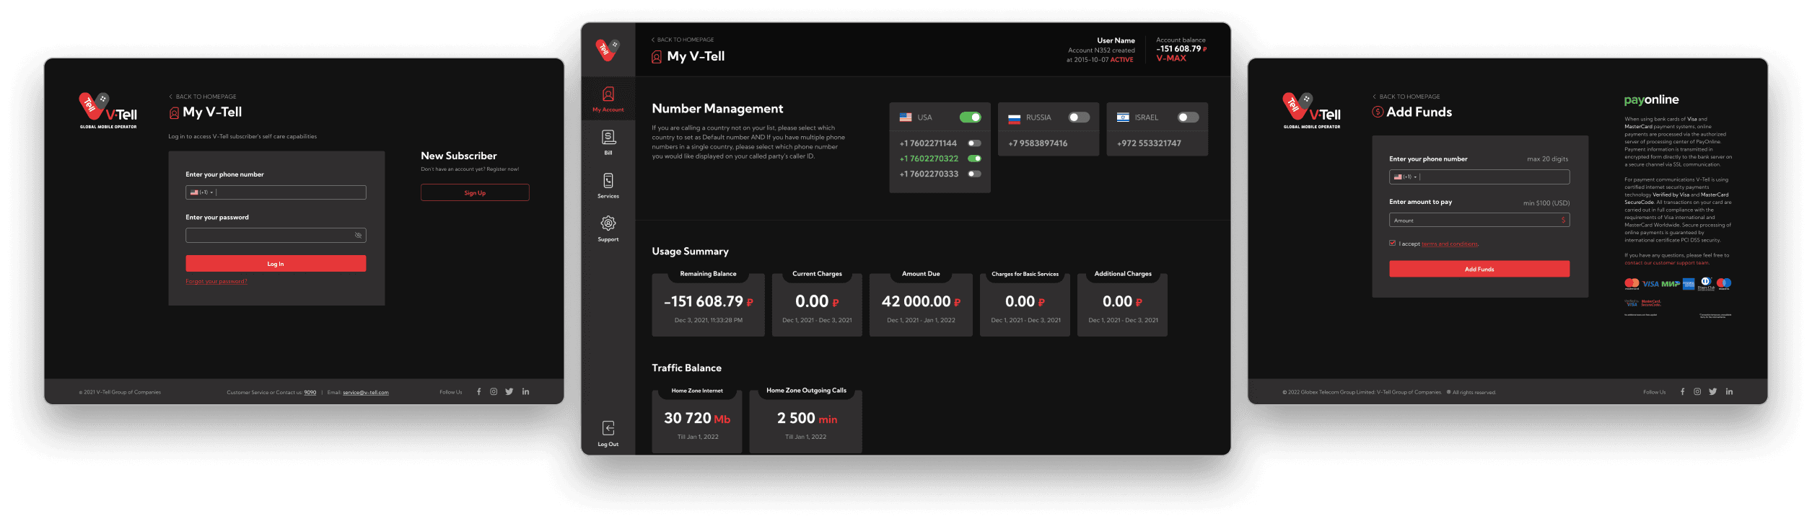Open country code dropdown on Add Funds screen
Viewport: 1812px width, 521px height.
(x=1405, y=177)
